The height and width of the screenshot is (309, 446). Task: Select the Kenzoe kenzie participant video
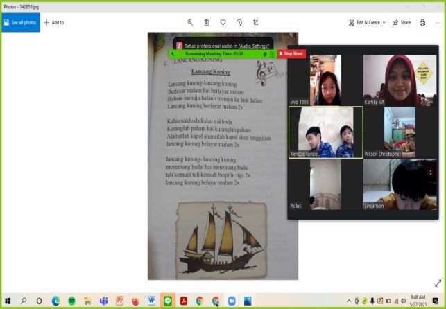point(326,132)
